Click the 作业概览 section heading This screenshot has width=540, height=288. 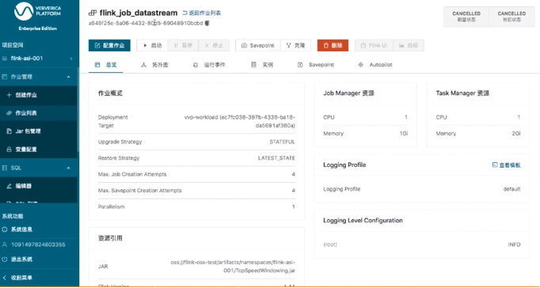click(110, 93)
